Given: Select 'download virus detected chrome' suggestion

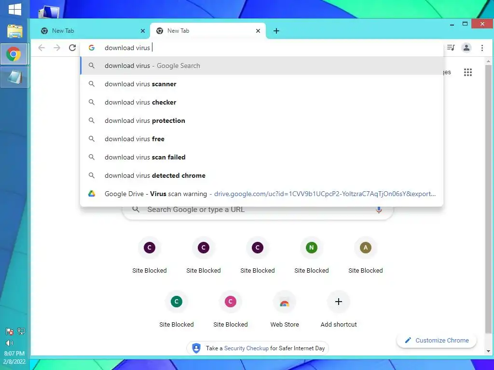Looking at the screenshot, I should (x=261, y=175).
